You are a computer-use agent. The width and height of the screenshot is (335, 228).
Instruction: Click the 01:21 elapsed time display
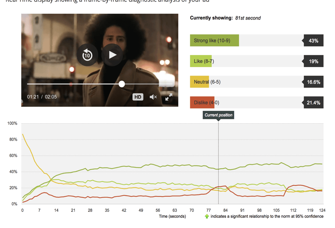point(33,97)
